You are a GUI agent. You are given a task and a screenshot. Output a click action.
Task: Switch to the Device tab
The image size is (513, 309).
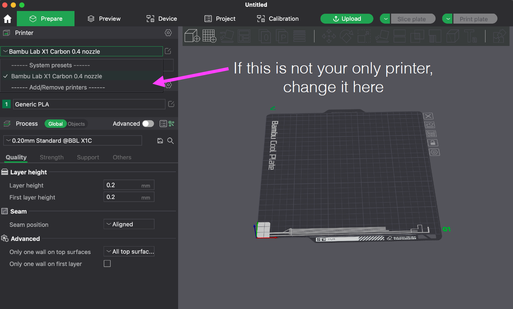point(162,19)
